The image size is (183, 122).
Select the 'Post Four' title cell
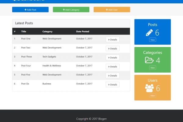click(26, 66)
